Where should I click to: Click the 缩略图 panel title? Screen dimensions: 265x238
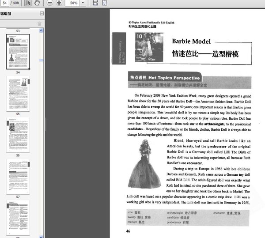pos(6,14)
